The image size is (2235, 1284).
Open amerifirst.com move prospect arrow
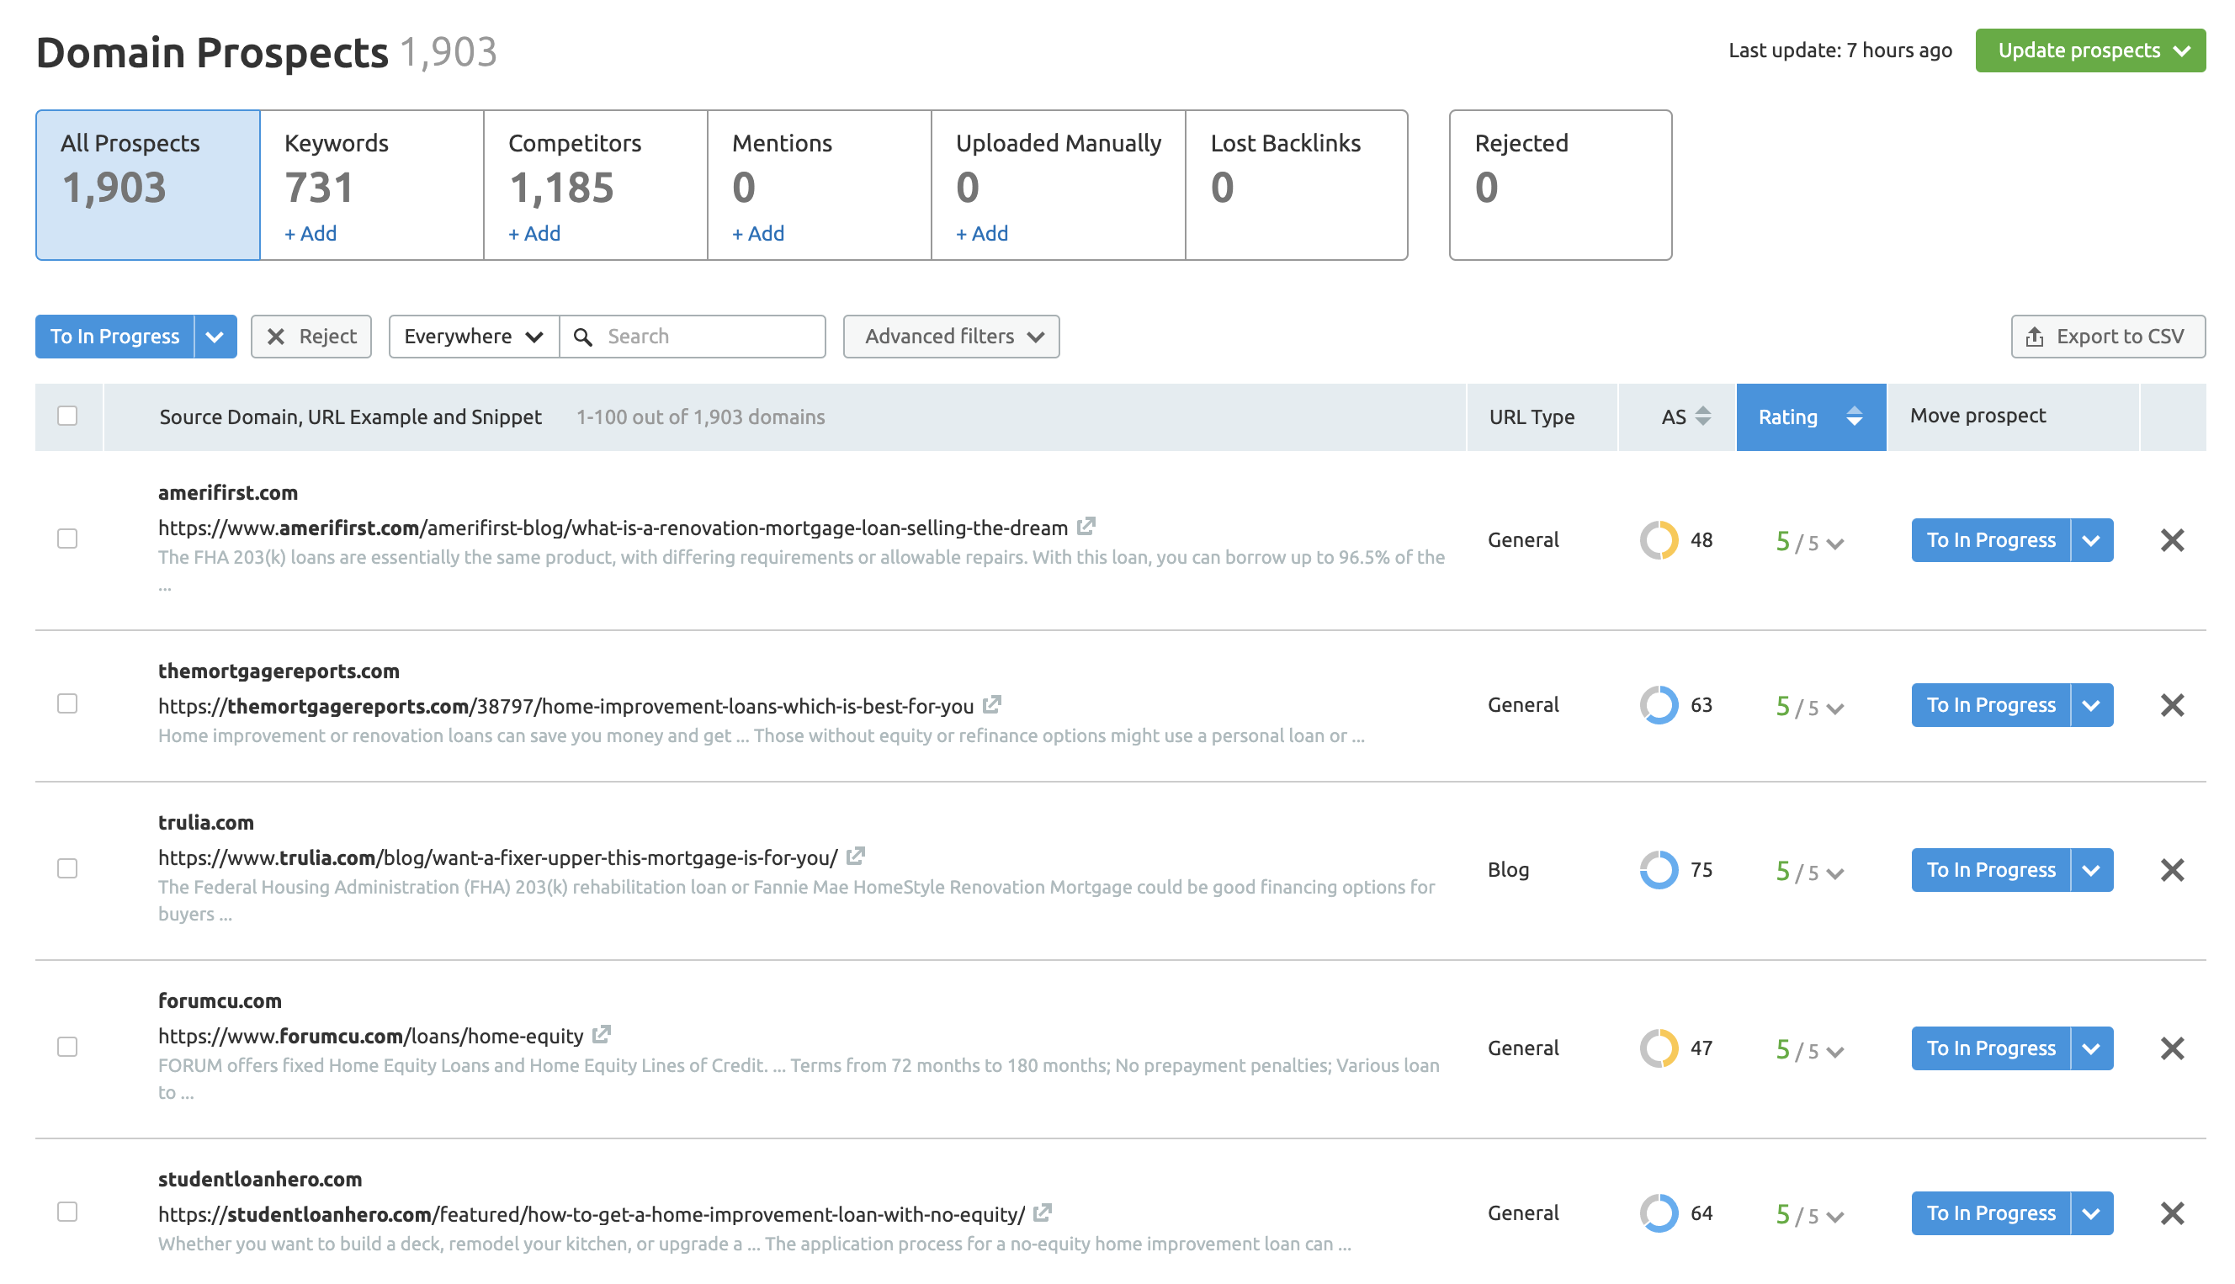[x=2090, y=539]
